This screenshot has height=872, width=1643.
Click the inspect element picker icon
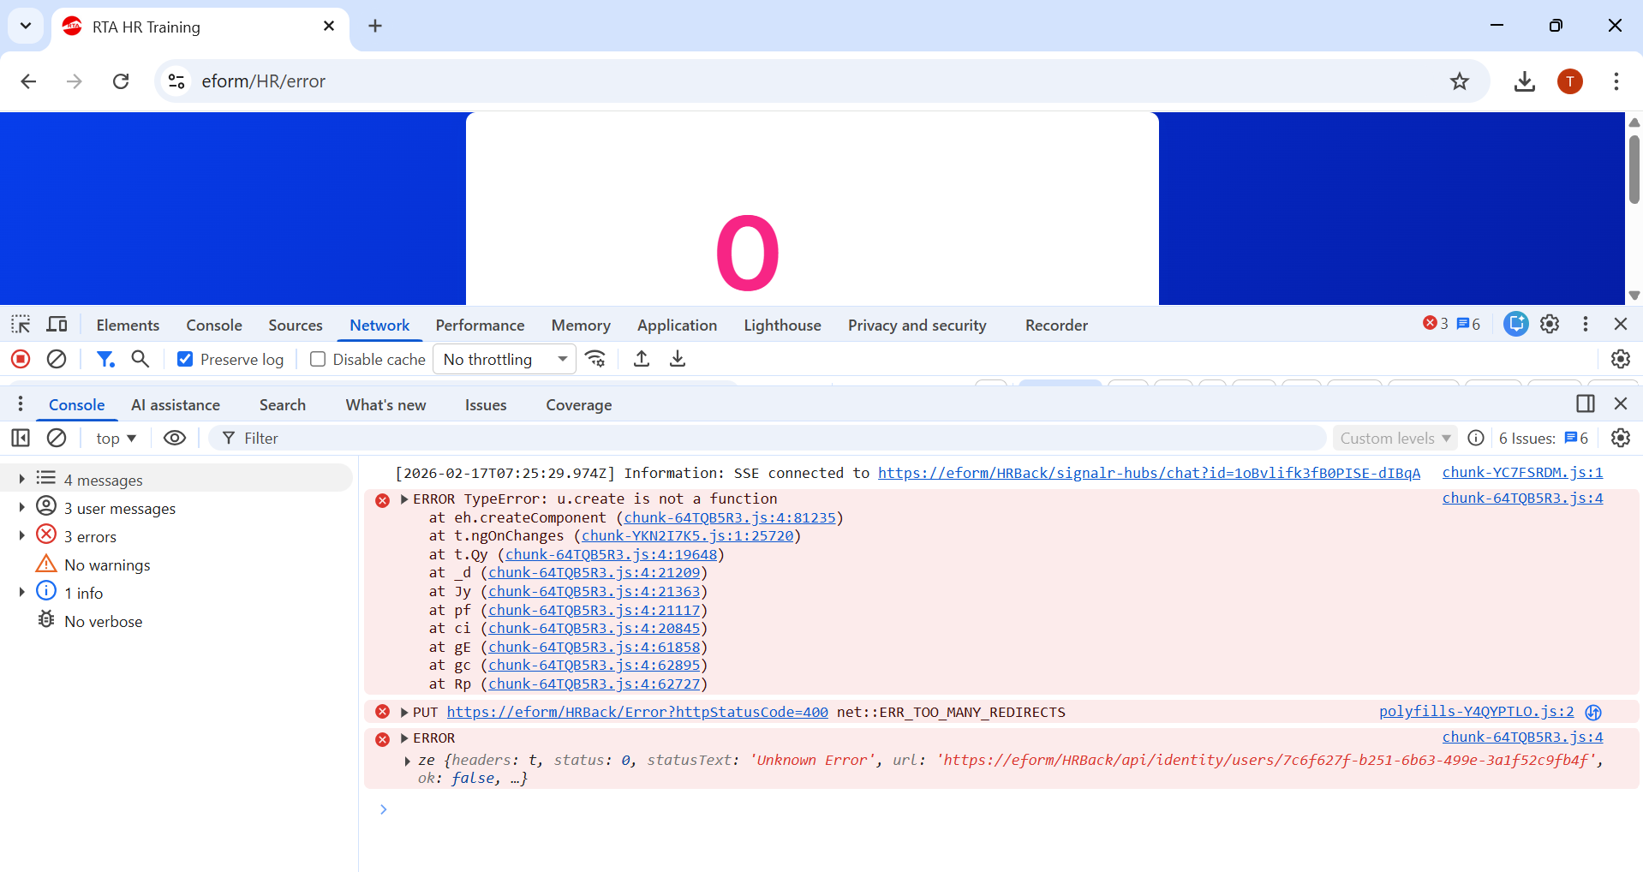coord(21,325)
